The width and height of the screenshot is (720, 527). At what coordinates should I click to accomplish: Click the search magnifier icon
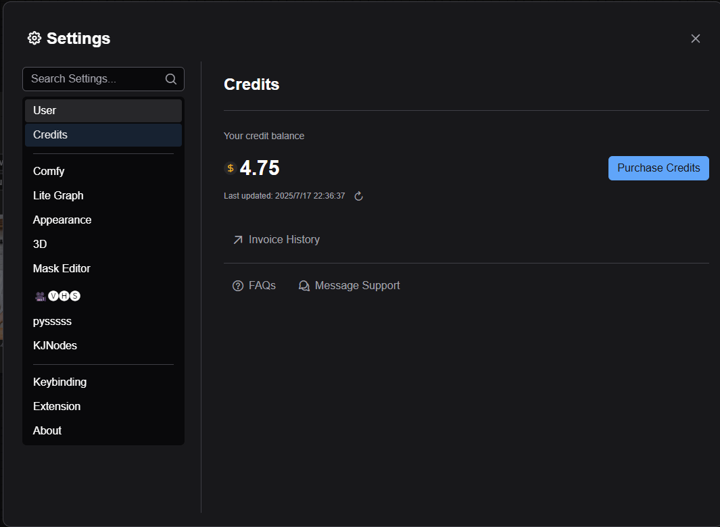pyautogui.click(x=171, y=79)
